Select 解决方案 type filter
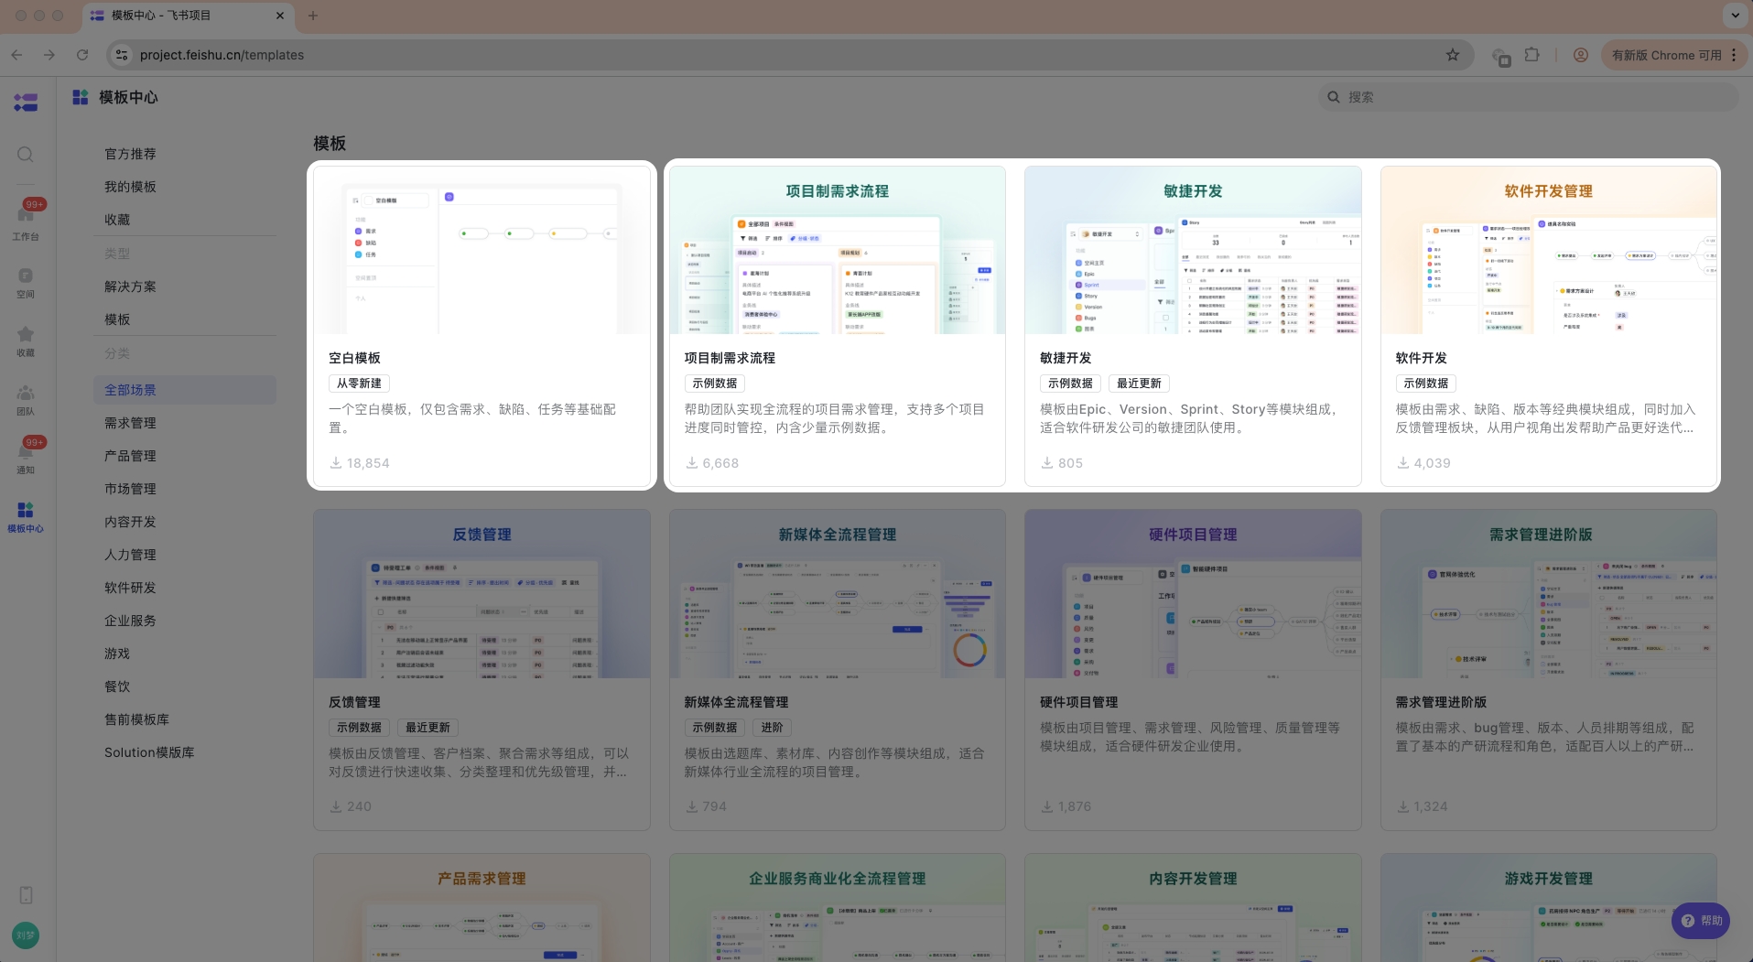This screenshot has width=1753, height=962. (x=130, y=286)
